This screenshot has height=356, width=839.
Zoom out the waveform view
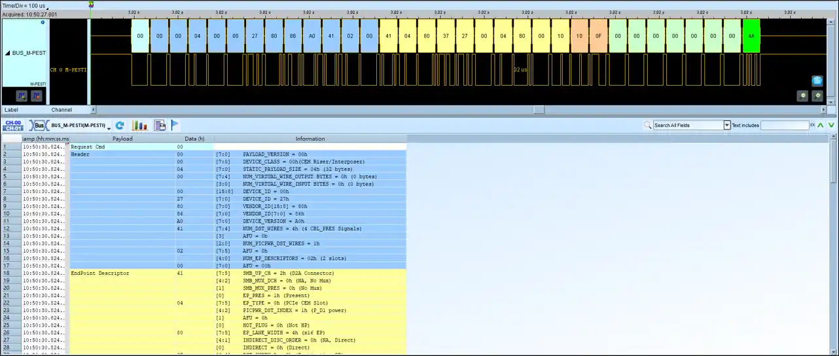pos(802,96)
